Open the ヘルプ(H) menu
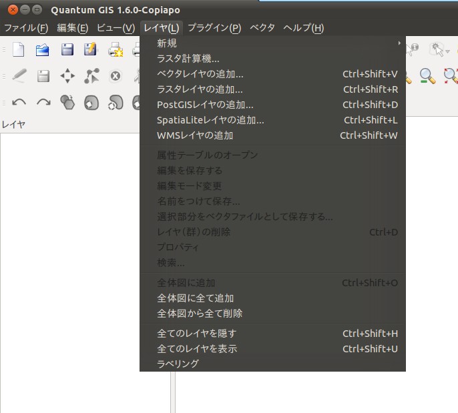The width and height of the screenshot is (458, 413). [304, 28]
